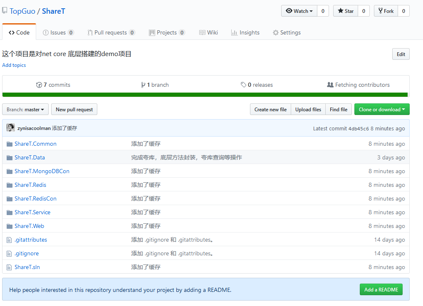Viewport: 423px width, 306px height.
Task: Open the Wiki tab
Action: 208,33
